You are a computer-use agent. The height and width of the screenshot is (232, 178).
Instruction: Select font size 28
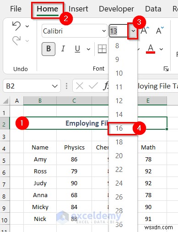point(123,211)
